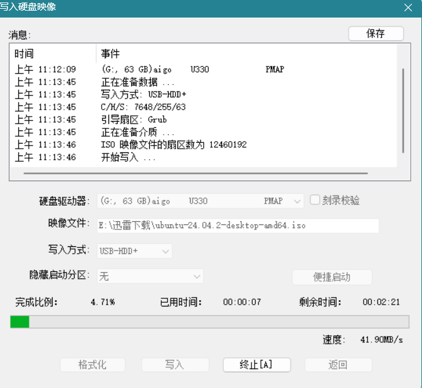The image size is (422, 388).
Task: Click the 时间 column header
Action: 53,54
